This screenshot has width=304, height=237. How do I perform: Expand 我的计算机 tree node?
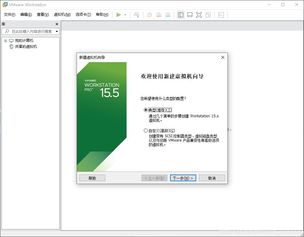pos(5,40)
